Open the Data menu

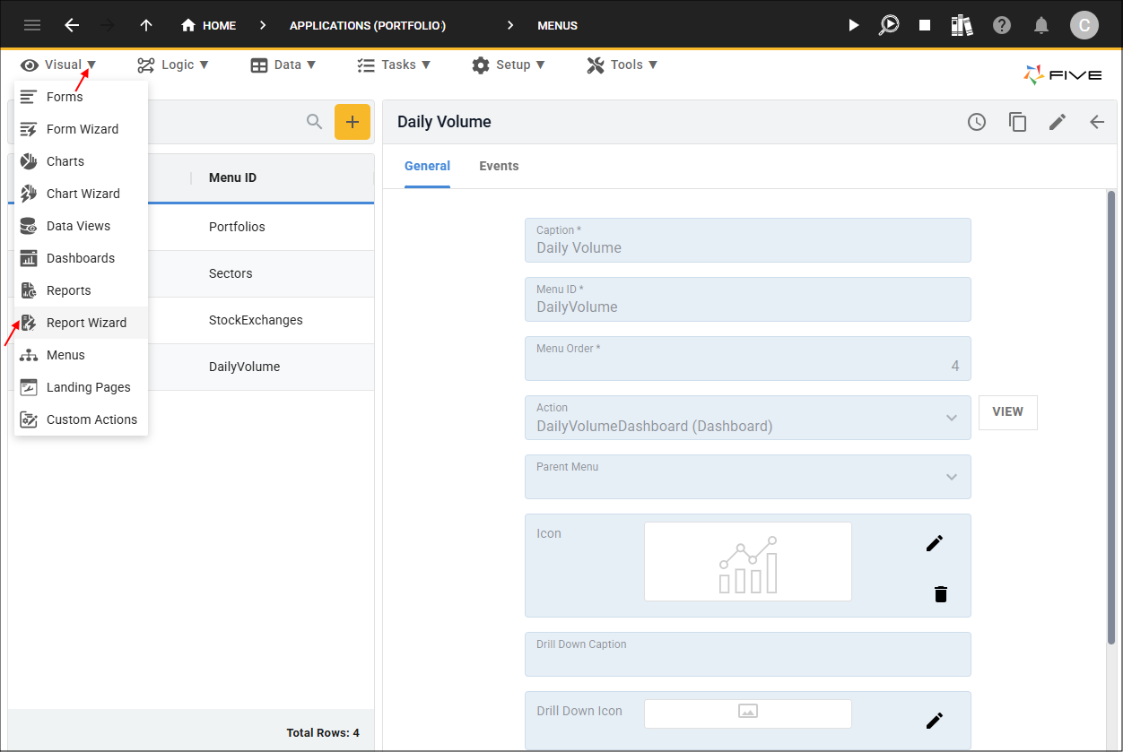pyautogui.click(x=283, y=65)
